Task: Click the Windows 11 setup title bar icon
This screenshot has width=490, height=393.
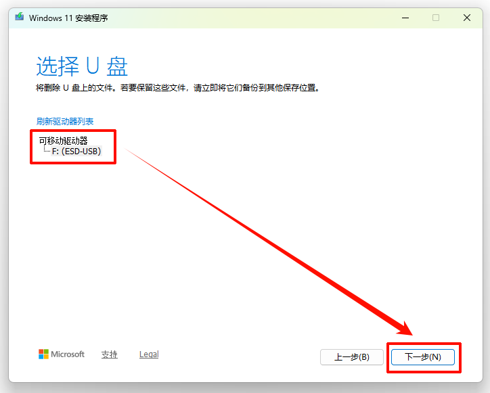Action: point(20,16)
